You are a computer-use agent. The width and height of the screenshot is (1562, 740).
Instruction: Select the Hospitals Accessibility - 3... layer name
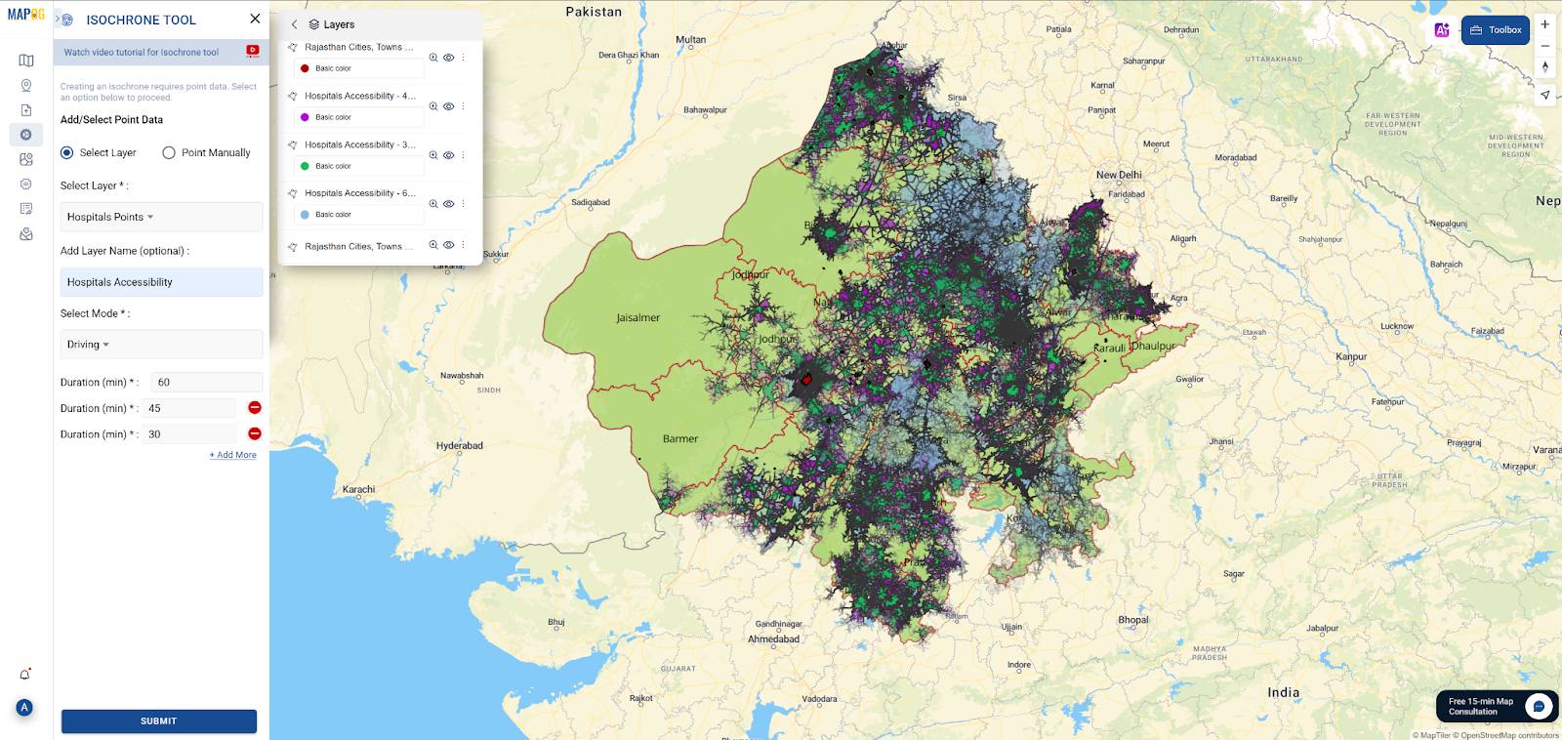click(359, 144)
